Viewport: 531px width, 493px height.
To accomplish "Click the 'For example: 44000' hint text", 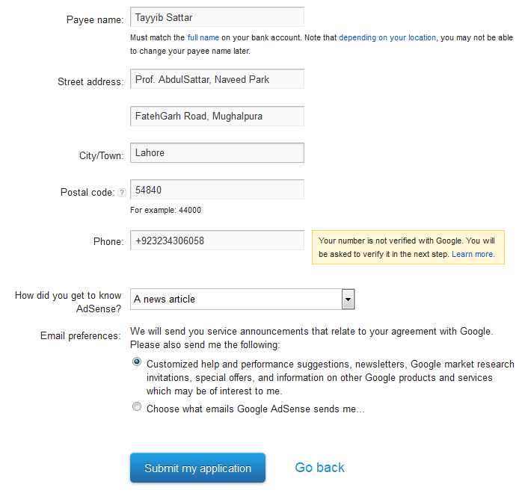I will pos(165,210).
